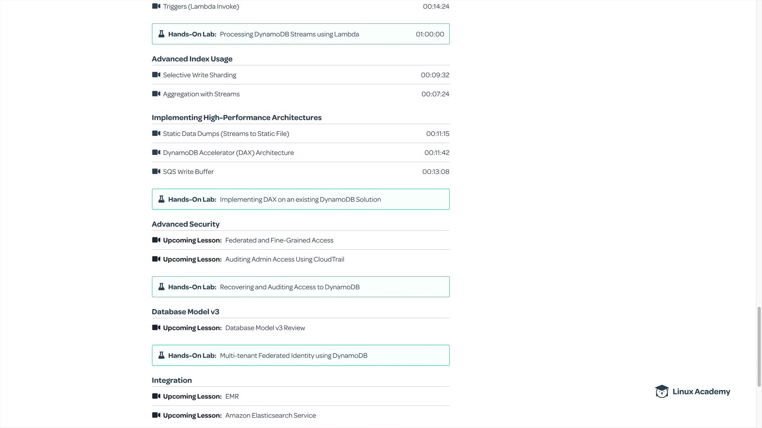Click flask icon on Implementing DAX lab
The image size is (762, 428).
pos(162,199)
